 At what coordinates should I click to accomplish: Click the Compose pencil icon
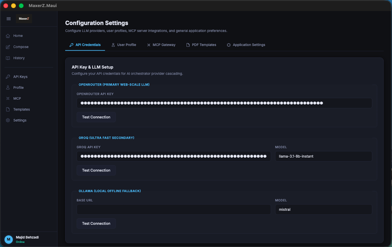pyautogui.click(x=8, y=47)
